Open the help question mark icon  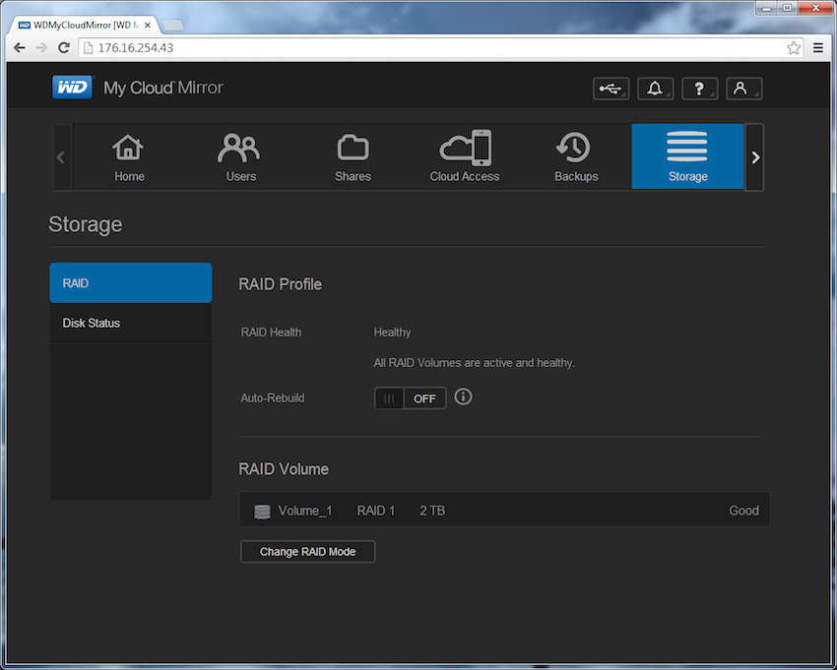[700, 89]
